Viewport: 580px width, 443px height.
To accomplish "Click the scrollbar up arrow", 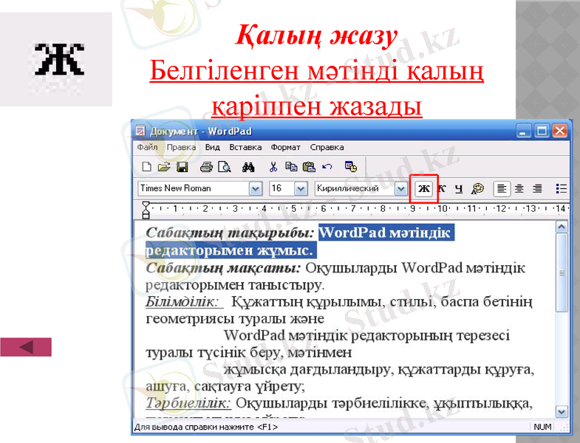I will (x=562, y=227).
